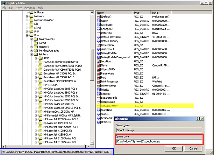
Task: Click the Registry Editor title bar icon
Action: coord(3,3)
